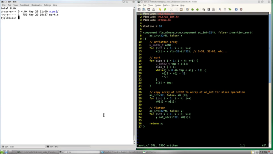Click the Save current file icon in GVim

click(x=144, y=9)
